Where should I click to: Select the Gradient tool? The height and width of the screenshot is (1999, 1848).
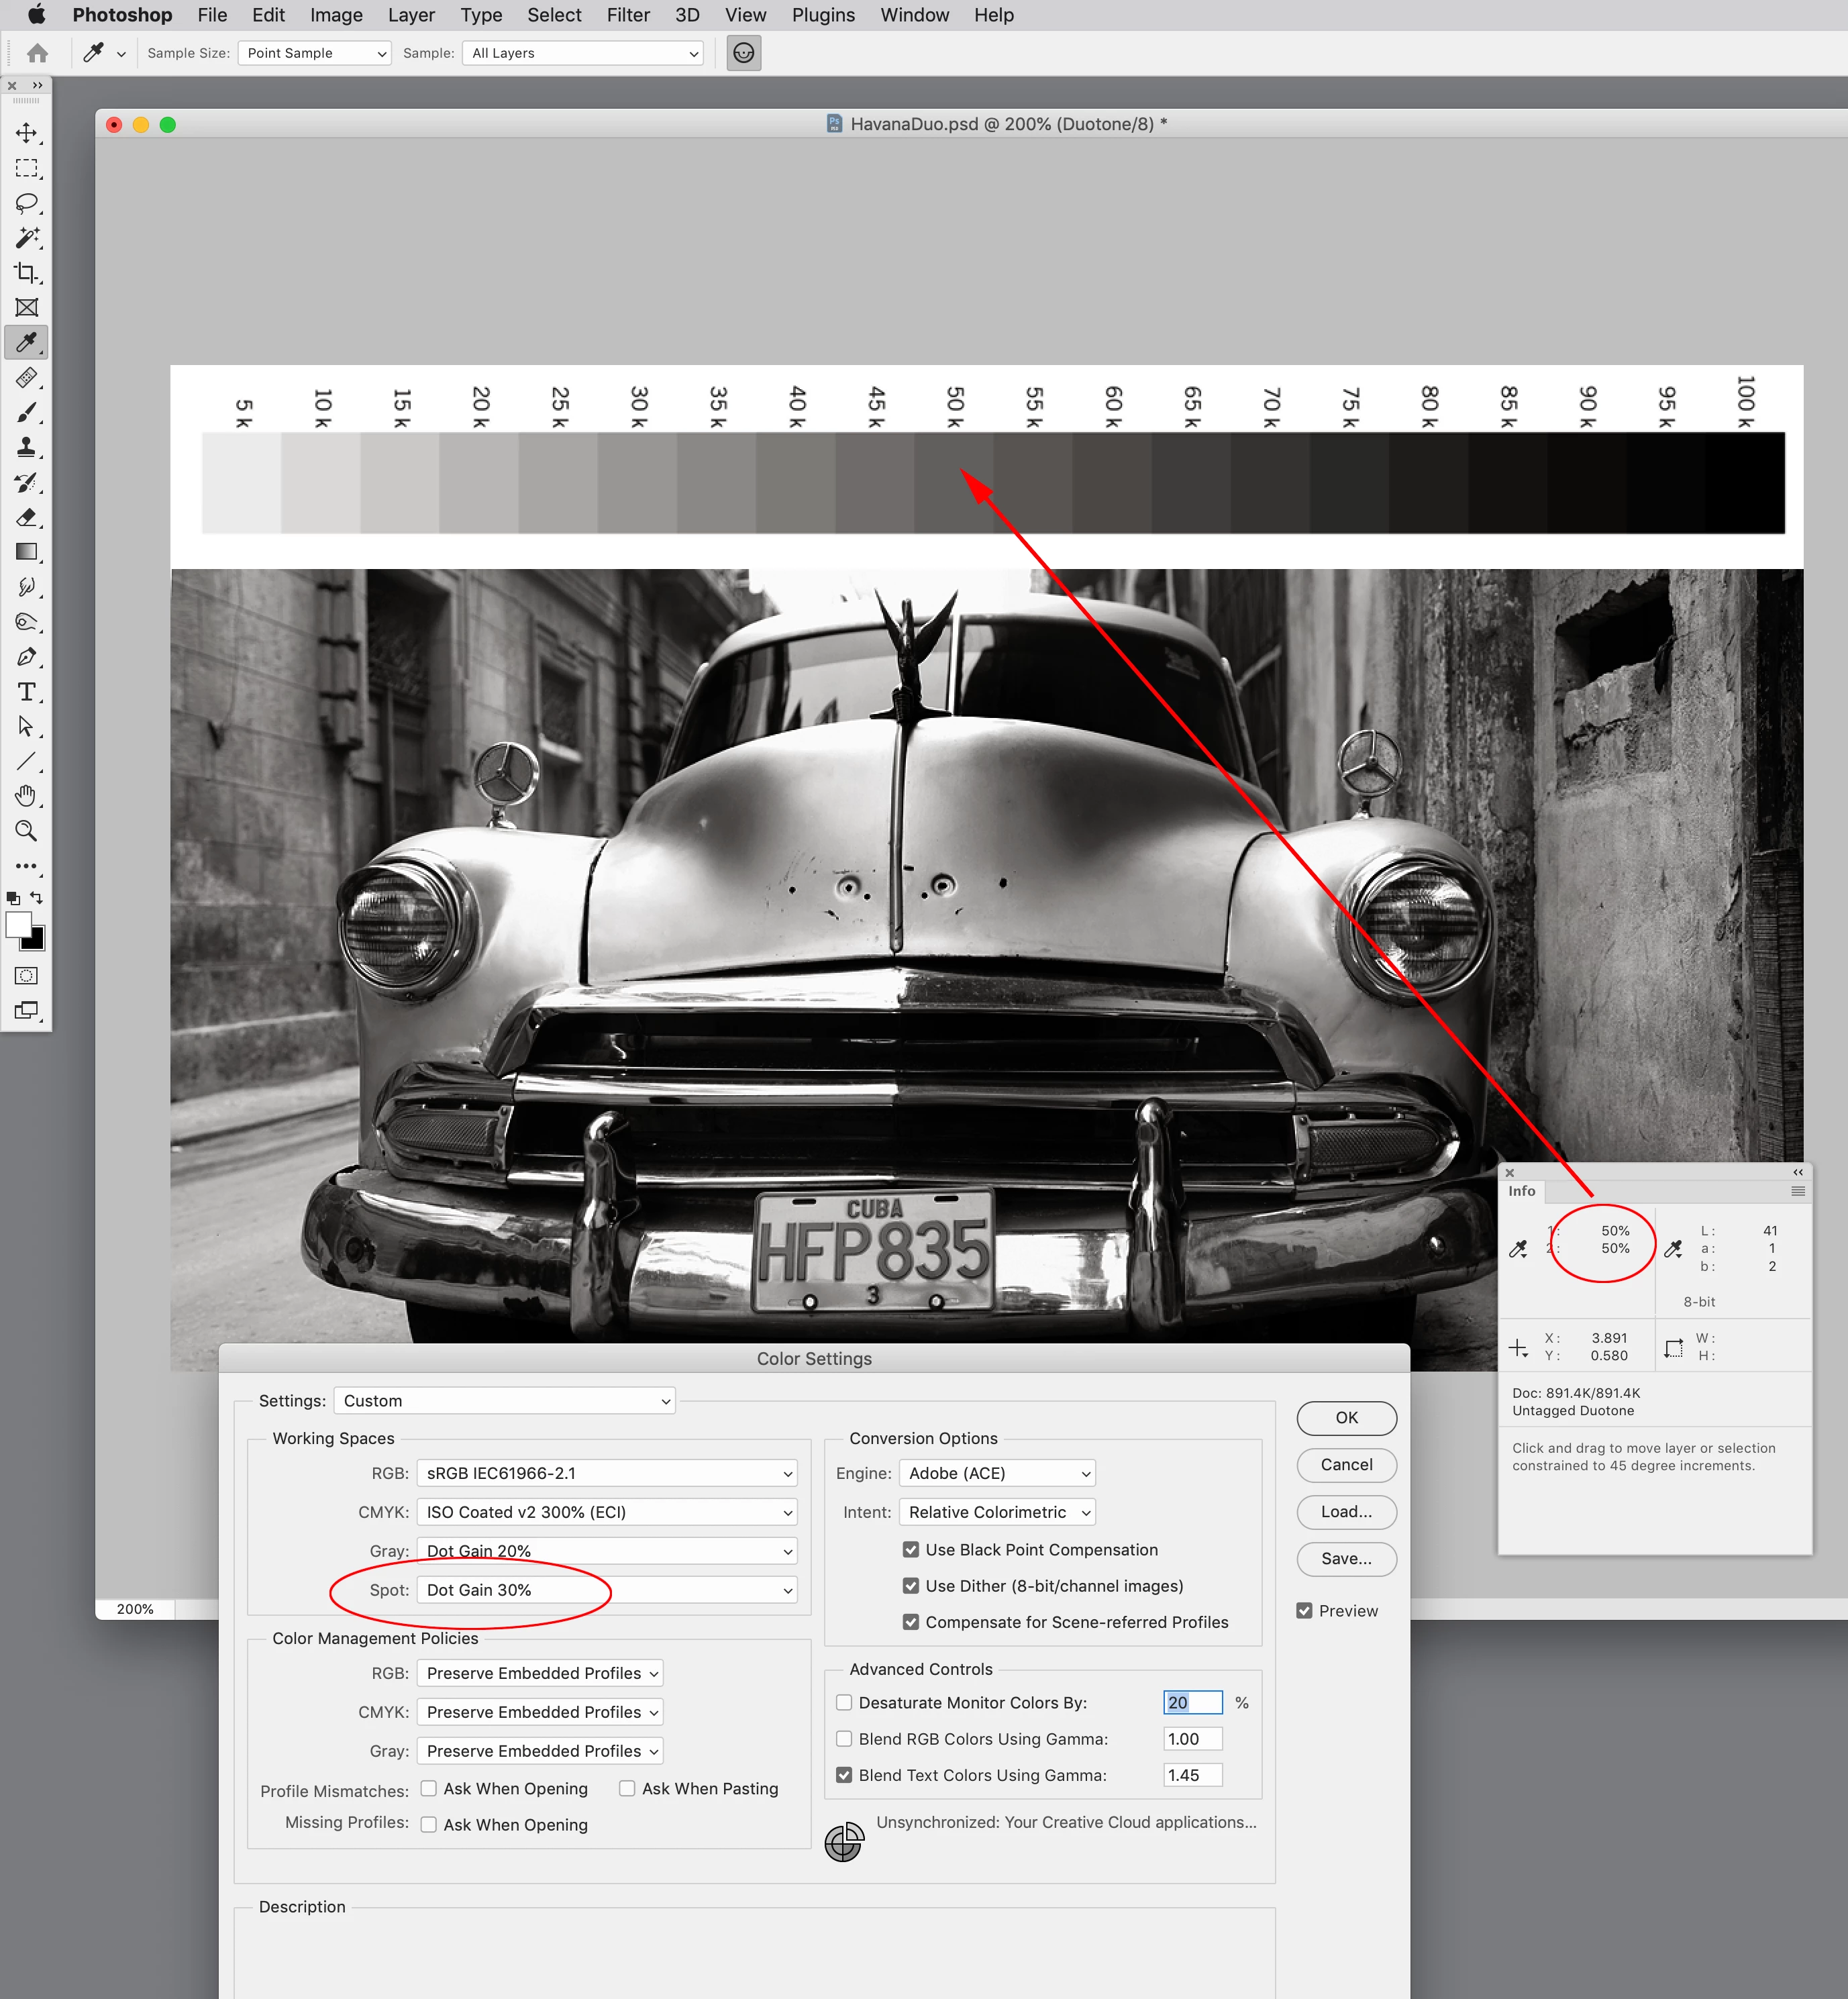click(x=26, y=552)
